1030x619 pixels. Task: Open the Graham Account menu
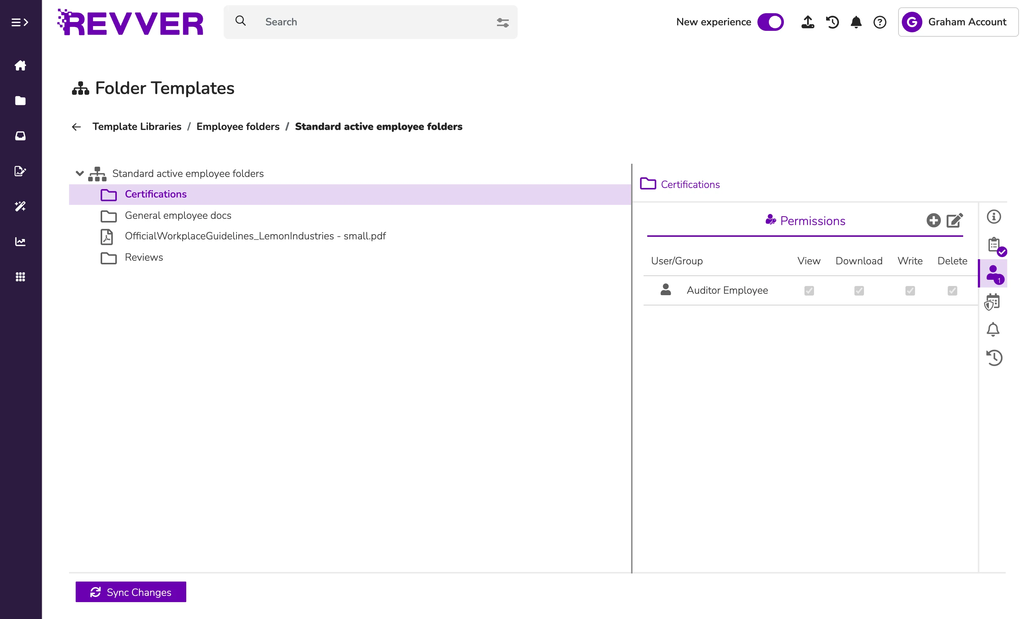(958, 22)
